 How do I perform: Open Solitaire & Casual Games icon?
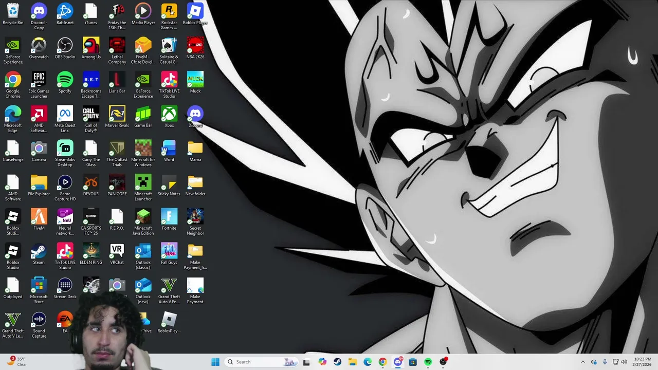point(169,51)
